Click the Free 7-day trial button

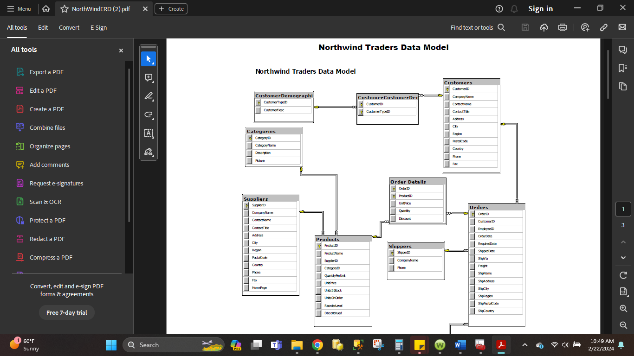67,312
